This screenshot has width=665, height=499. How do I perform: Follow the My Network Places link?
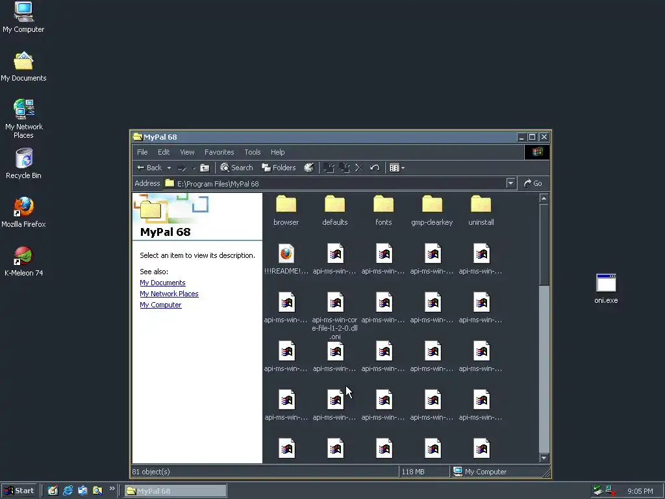pyautogui.click(x=169, y=294)
